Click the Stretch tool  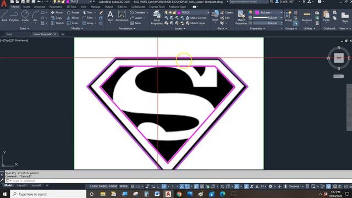point(57,23)
